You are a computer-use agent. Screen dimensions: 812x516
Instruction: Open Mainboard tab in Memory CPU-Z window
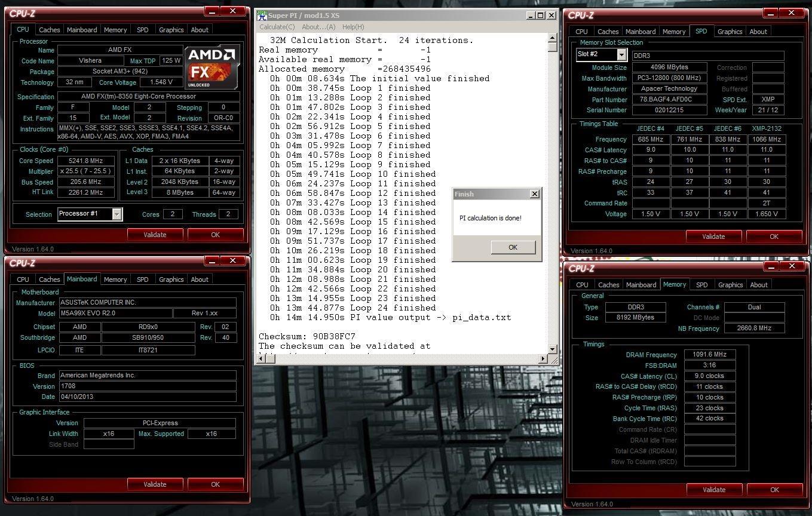[641, 285]
